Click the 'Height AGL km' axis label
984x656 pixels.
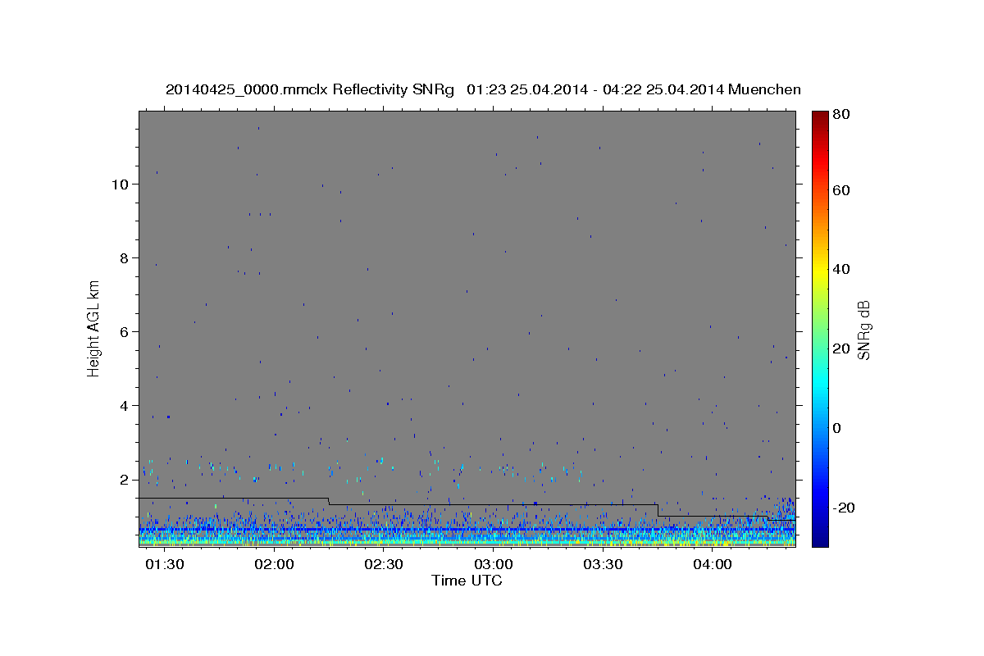point(93,329)
